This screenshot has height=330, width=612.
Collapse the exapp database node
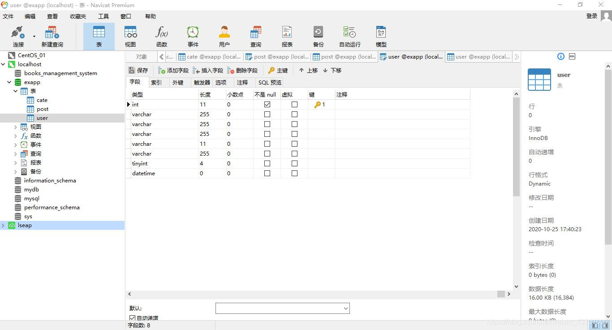point(9,82)
